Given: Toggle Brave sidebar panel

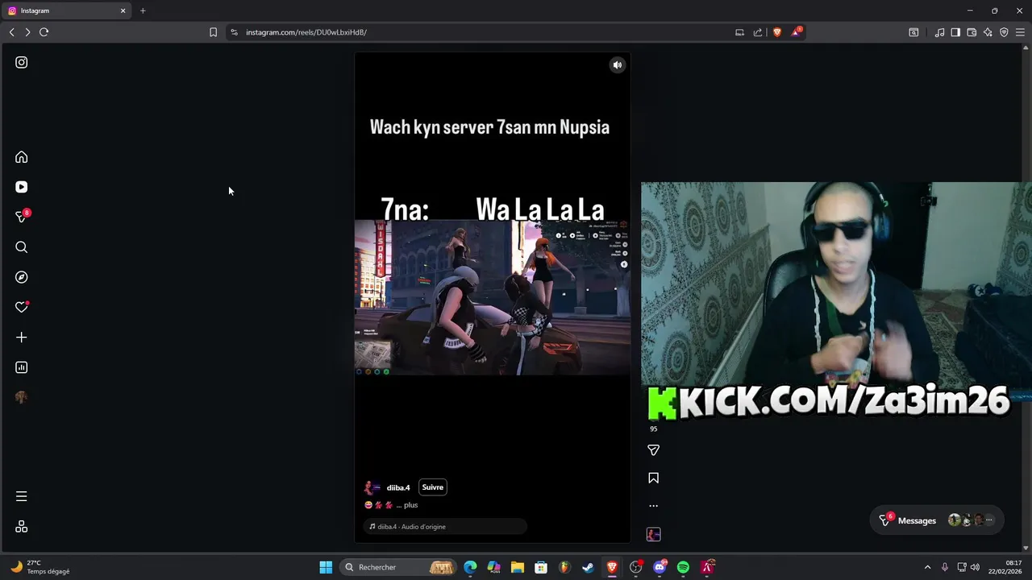Looking at the screenshot, I should pyautogui.click(x=955, y=32).
